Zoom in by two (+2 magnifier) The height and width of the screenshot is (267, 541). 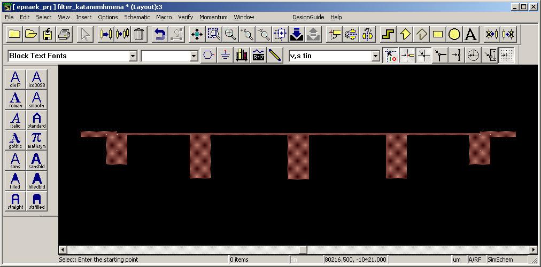point(247,34)
